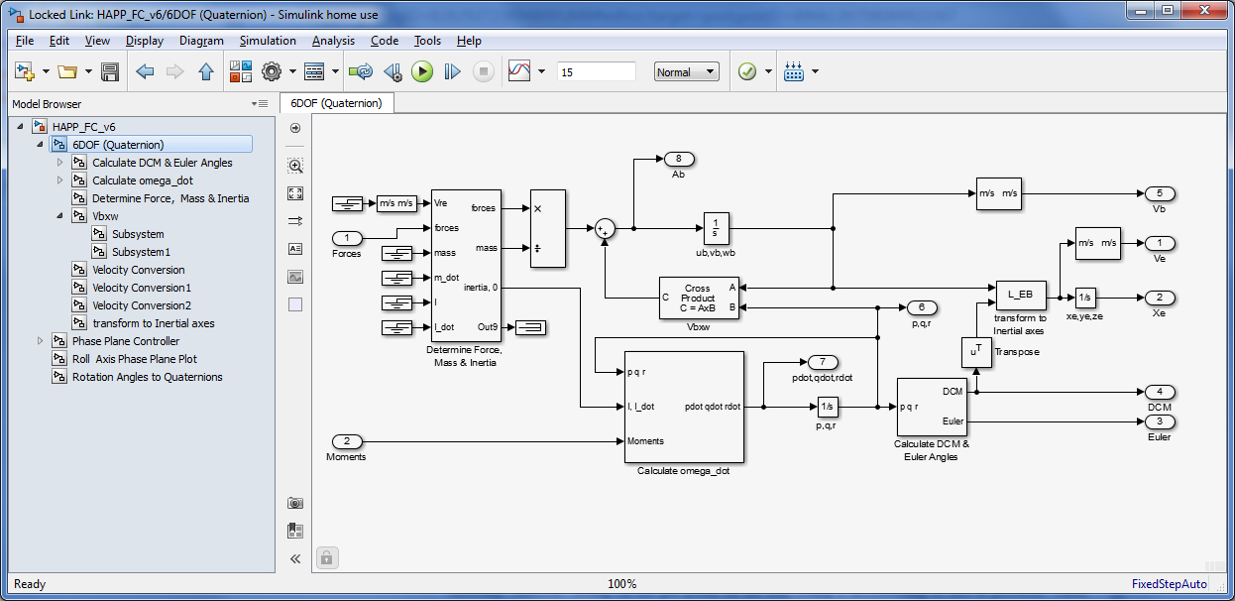Image resolution: width=1235 pixels, height=601 pixels.
Task: Open the Model Advisor dropdown arrow
Action: pos(768,71)
